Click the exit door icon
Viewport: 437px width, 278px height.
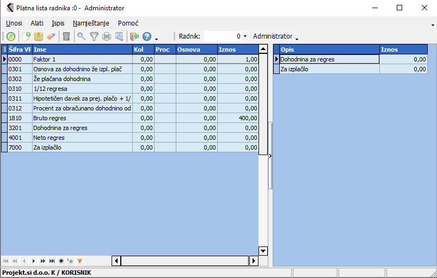(134, 36)
